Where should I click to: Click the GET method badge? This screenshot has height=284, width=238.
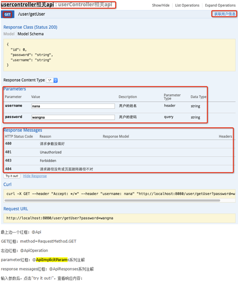[8, 14]
